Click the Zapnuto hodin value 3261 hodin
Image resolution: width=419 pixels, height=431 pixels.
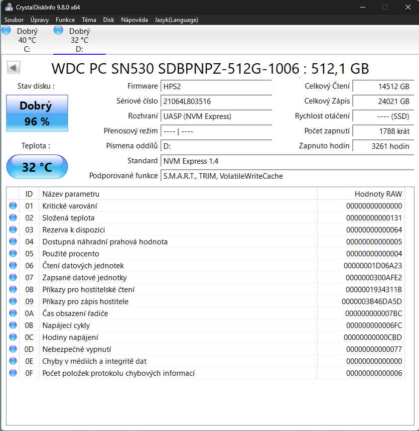point(383,146)
